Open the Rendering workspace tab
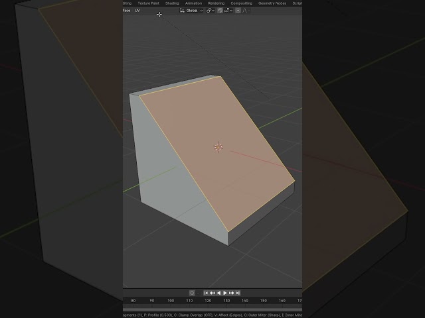425x318 pixels. coord(216,3)
